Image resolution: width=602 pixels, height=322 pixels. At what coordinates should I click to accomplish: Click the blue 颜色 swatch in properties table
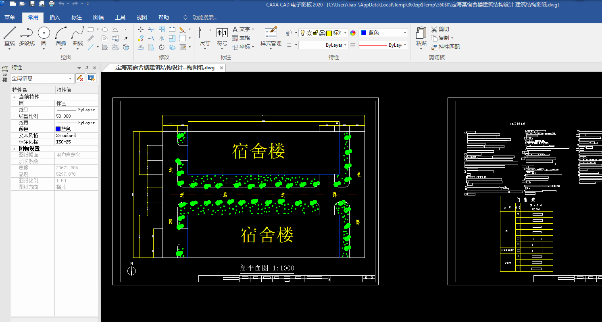(x=58, y=129)
